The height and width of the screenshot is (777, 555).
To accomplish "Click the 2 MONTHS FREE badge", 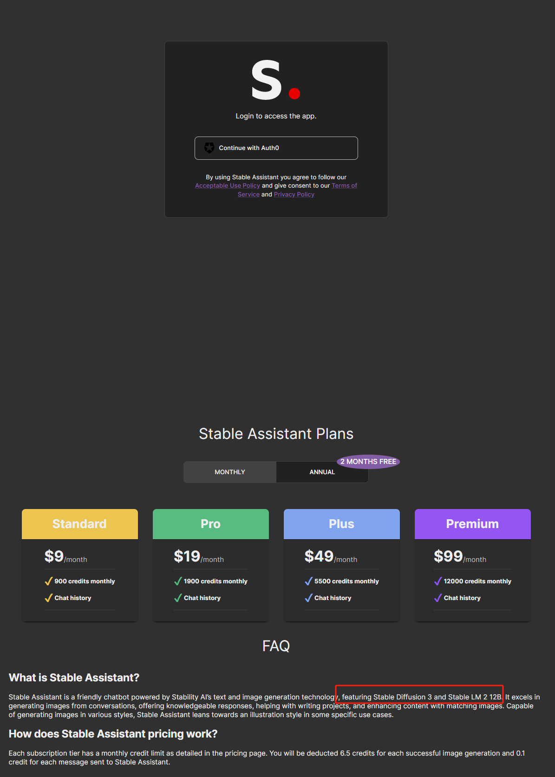I will coord(368,462).
